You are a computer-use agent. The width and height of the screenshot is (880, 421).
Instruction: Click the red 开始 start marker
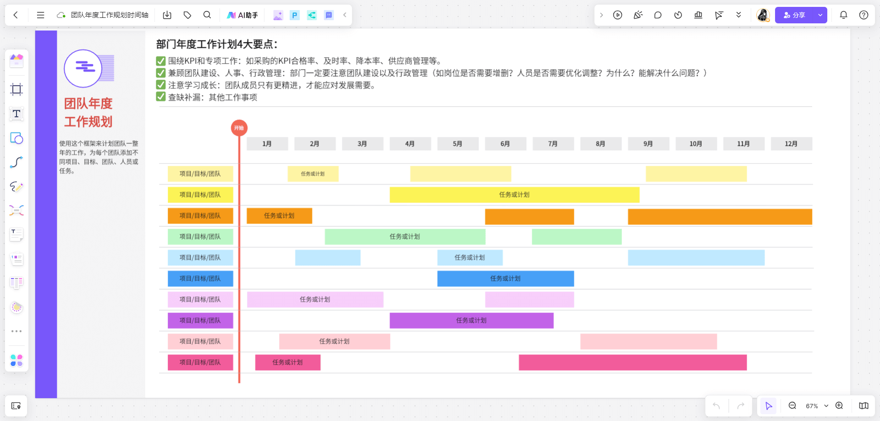(x=239, y=128)
